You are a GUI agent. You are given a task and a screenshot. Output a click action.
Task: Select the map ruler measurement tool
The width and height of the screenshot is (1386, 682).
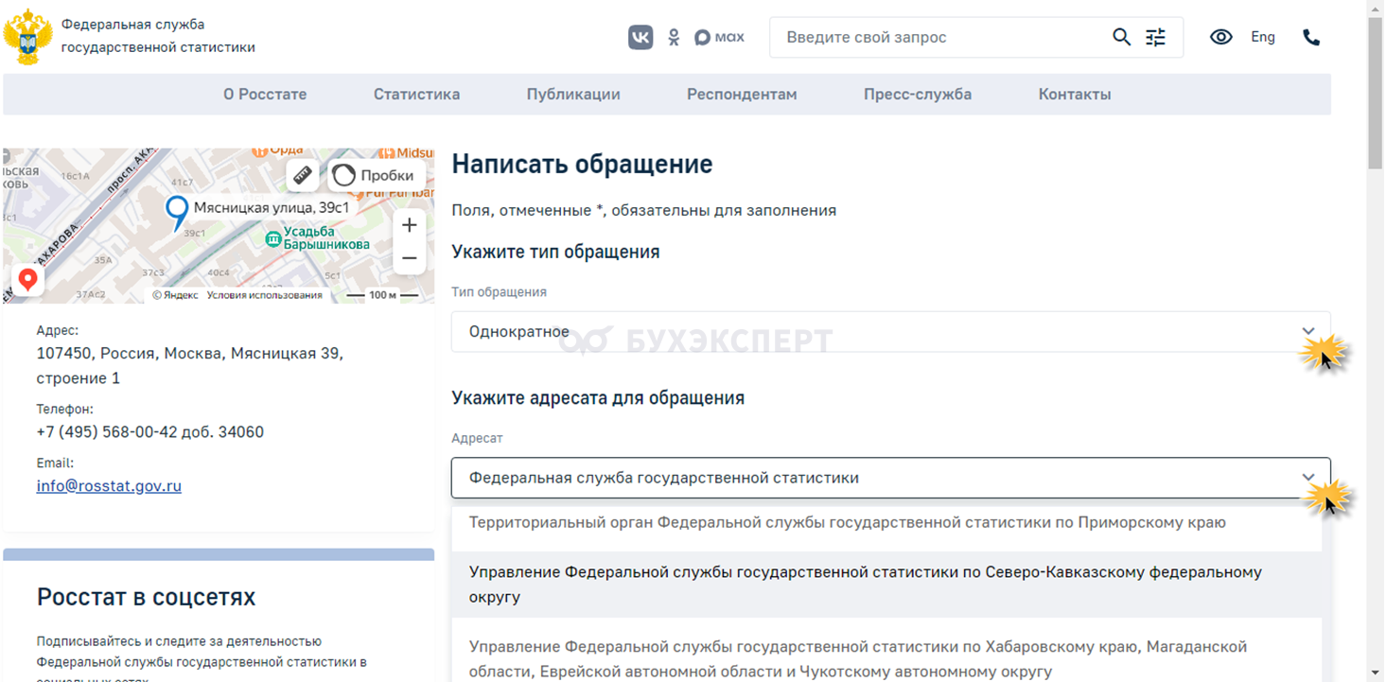point(303,175)
